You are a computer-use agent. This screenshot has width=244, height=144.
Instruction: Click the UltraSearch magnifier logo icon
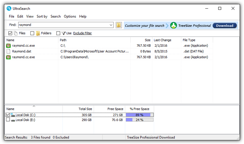9,8
